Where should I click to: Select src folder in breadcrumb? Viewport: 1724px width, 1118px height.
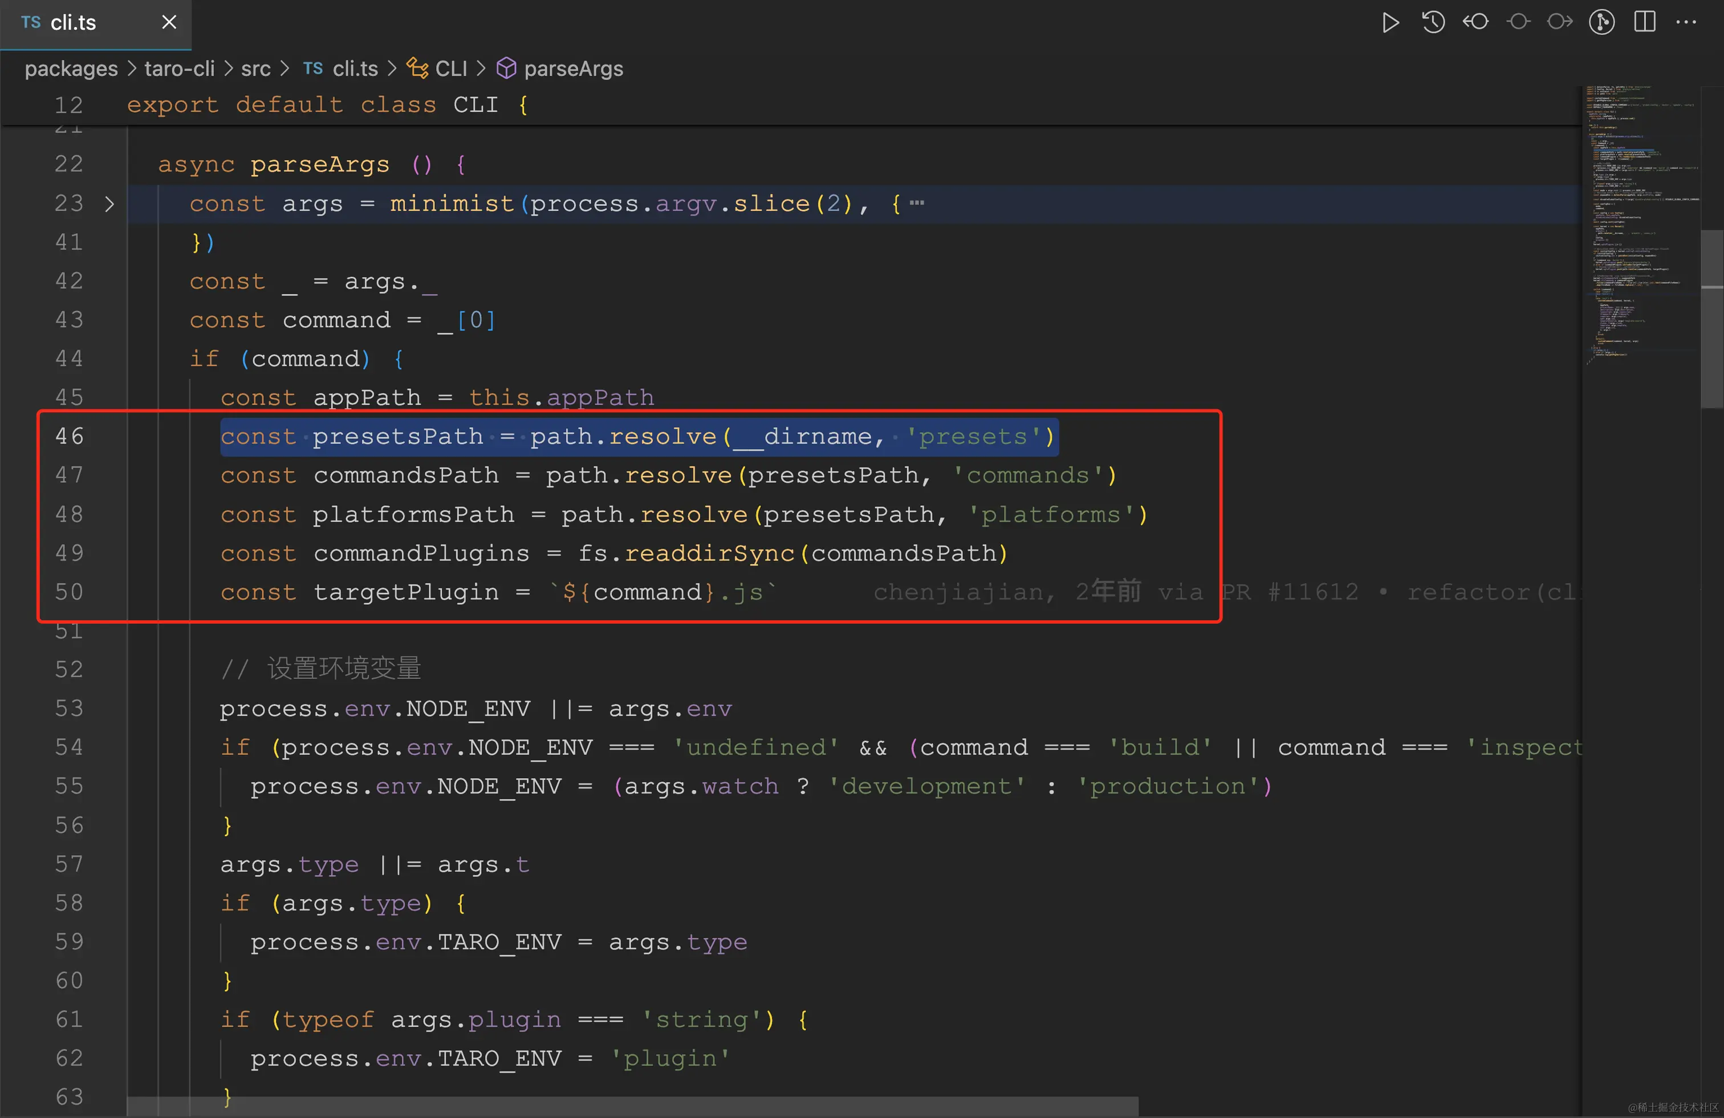pyautogui.click(x=256, y=69)
